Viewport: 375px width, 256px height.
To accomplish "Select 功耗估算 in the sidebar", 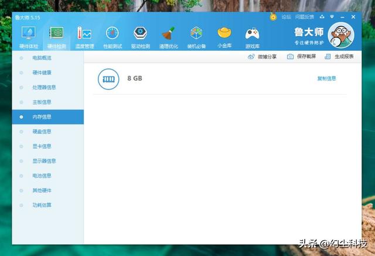I will 48,205.
